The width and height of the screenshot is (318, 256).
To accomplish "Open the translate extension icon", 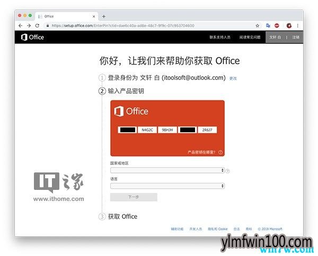I will click(x=268, y=26).
